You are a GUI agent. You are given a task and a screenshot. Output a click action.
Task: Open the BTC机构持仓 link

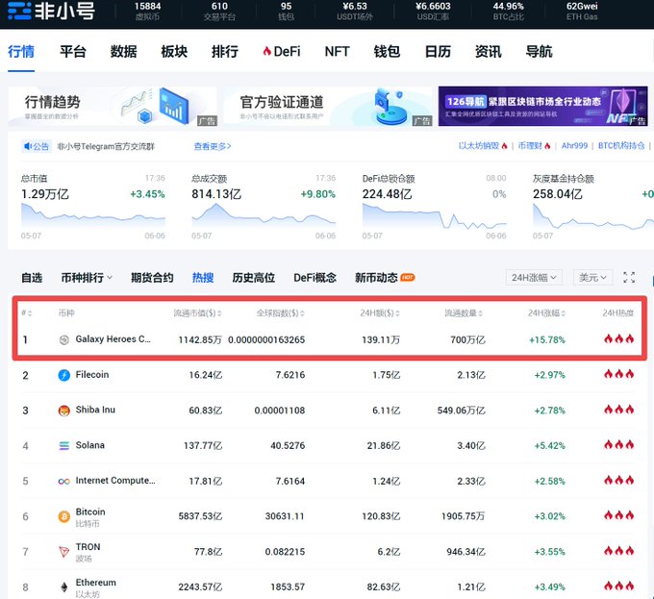point(621,145)
